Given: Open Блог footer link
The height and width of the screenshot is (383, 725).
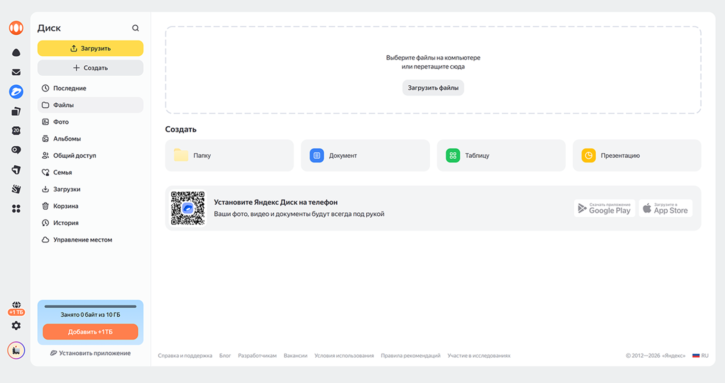Looking at the screenshot, I should [225, 356].
